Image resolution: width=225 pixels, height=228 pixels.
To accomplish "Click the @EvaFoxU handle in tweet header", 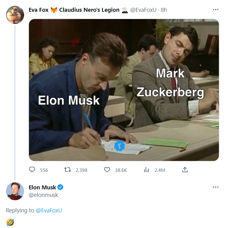I will click(143, 10).
